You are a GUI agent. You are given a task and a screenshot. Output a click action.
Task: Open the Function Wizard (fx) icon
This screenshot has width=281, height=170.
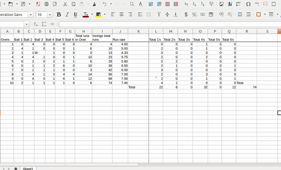pos(36,24)
